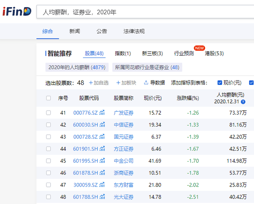Check the box for row 48 光大证券

click(x=48, y=197)
